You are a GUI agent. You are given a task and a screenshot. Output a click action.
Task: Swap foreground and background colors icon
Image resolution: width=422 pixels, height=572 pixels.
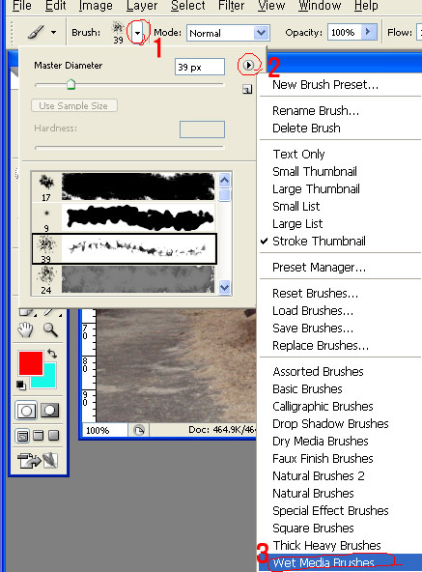(x=52, y=354)
